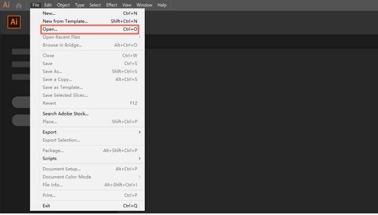
Task: Open the Effect menu
Action: coord(112,5)
